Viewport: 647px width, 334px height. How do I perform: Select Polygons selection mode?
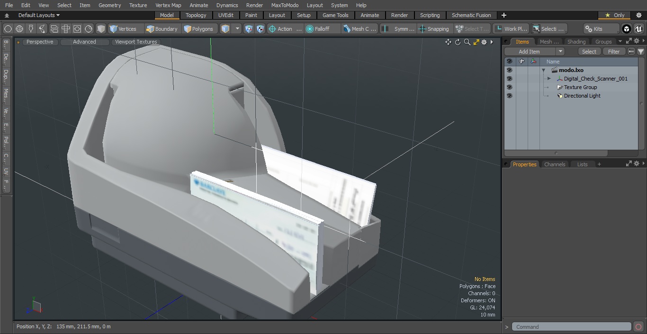click(198, 29)
